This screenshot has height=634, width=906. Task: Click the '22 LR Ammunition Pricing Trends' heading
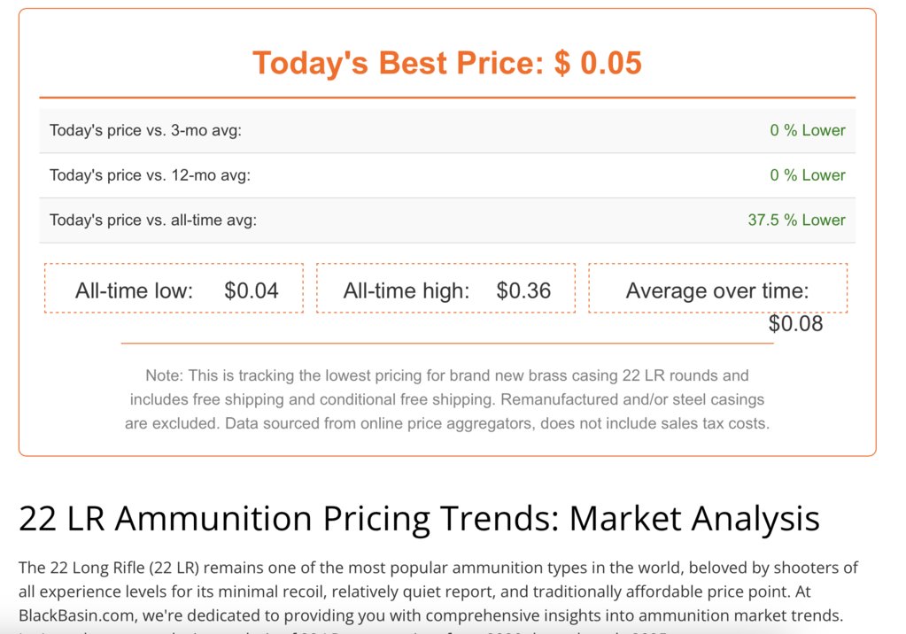419,518
